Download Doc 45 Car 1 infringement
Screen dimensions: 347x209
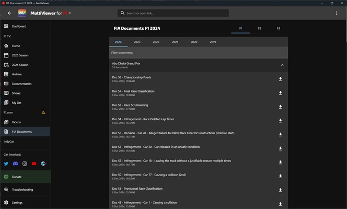[x=281, y=204]
